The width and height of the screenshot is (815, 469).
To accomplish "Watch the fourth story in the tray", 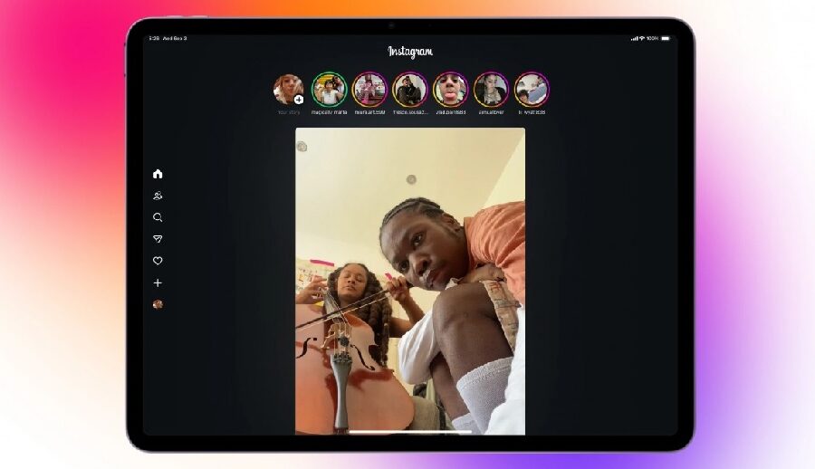I will pyautogui.click(x=410, y=90).
